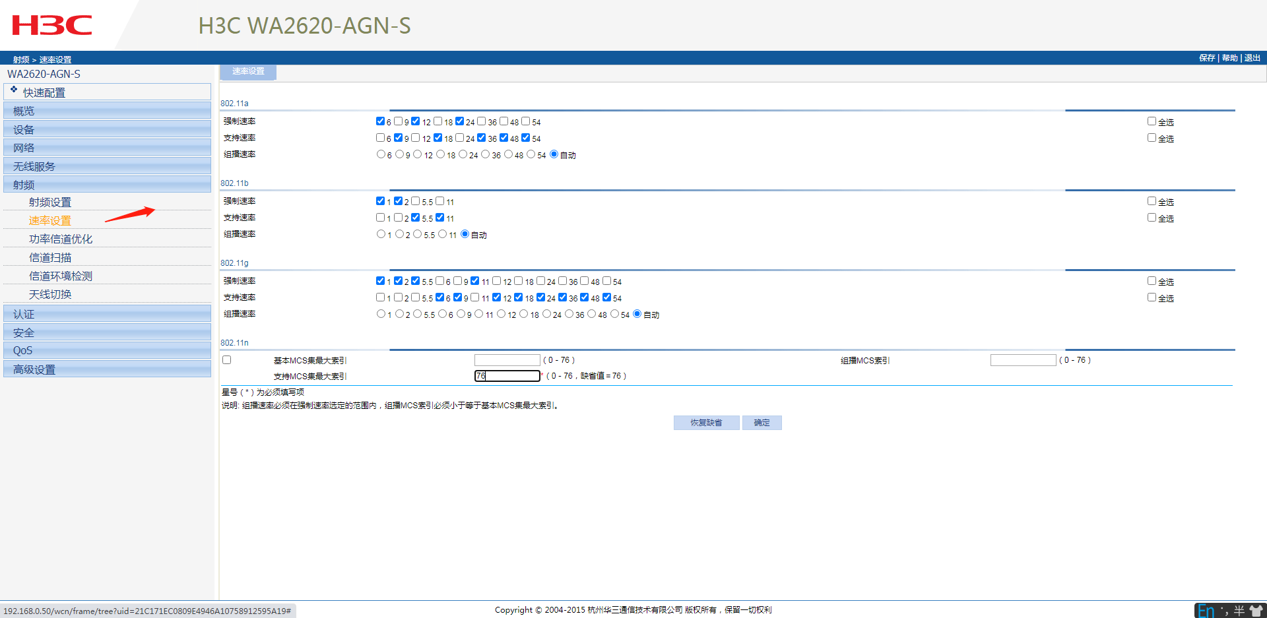
Task: Choose 5.5 for 802.11b 组播速率
Action: point(418,234)
